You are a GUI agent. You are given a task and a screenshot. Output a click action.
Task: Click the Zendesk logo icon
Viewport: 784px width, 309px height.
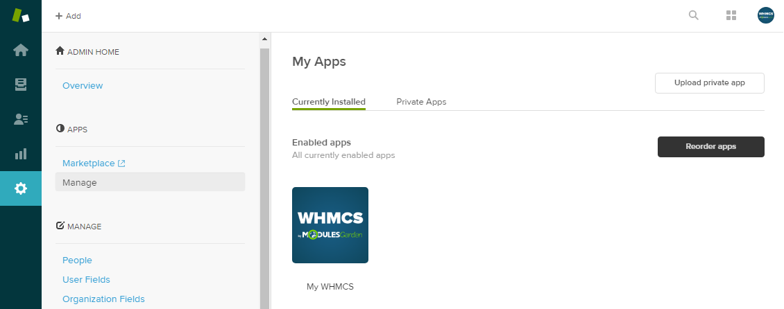tap(21, 15)
